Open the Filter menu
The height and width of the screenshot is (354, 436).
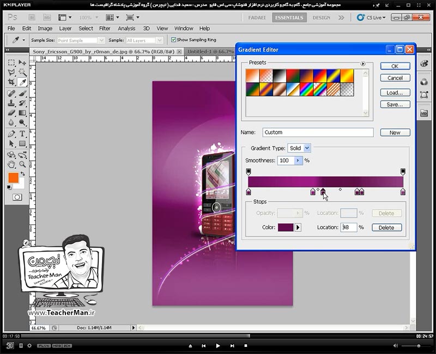(105, 28)
